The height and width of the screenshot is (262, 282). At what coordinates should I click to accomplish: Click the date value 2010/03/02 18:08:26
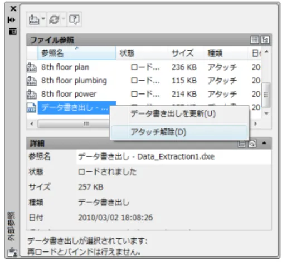click(x=115, y=217)
